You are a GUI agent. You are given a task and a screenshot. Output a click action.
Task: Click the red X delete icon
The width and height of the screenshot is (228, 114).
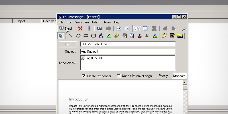coord(80,28)
